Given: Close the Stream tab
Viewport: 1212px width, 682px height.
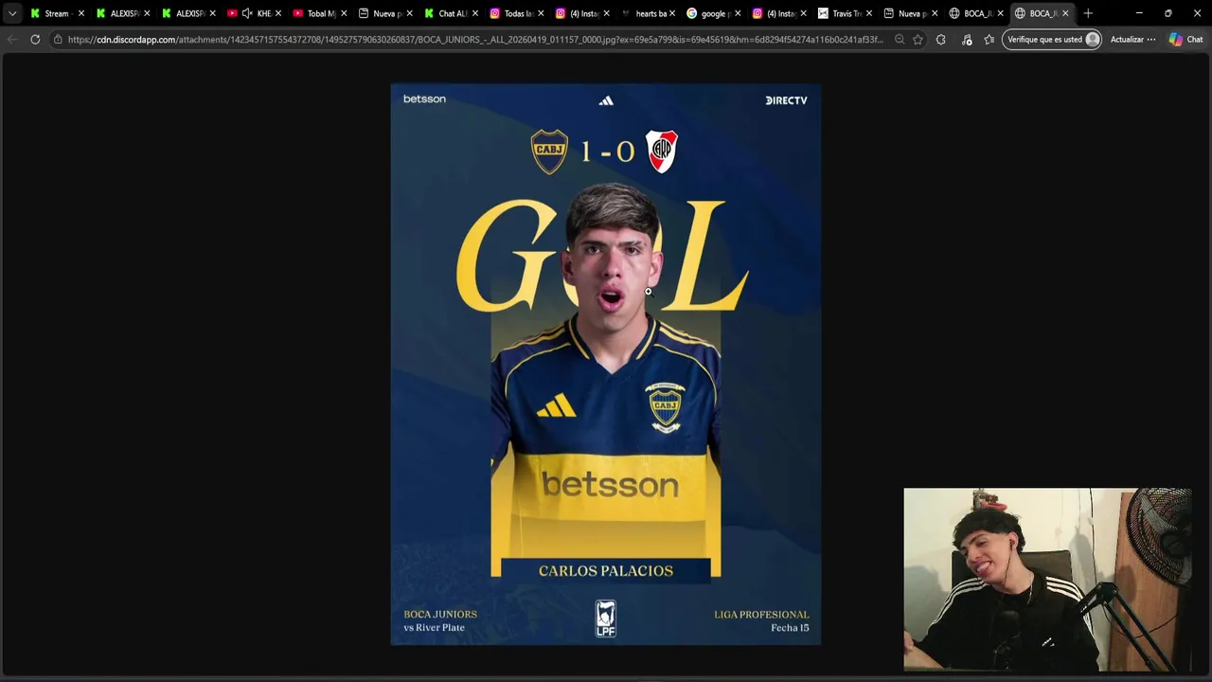Looking at the screenshot, I should tap(80, 13).
